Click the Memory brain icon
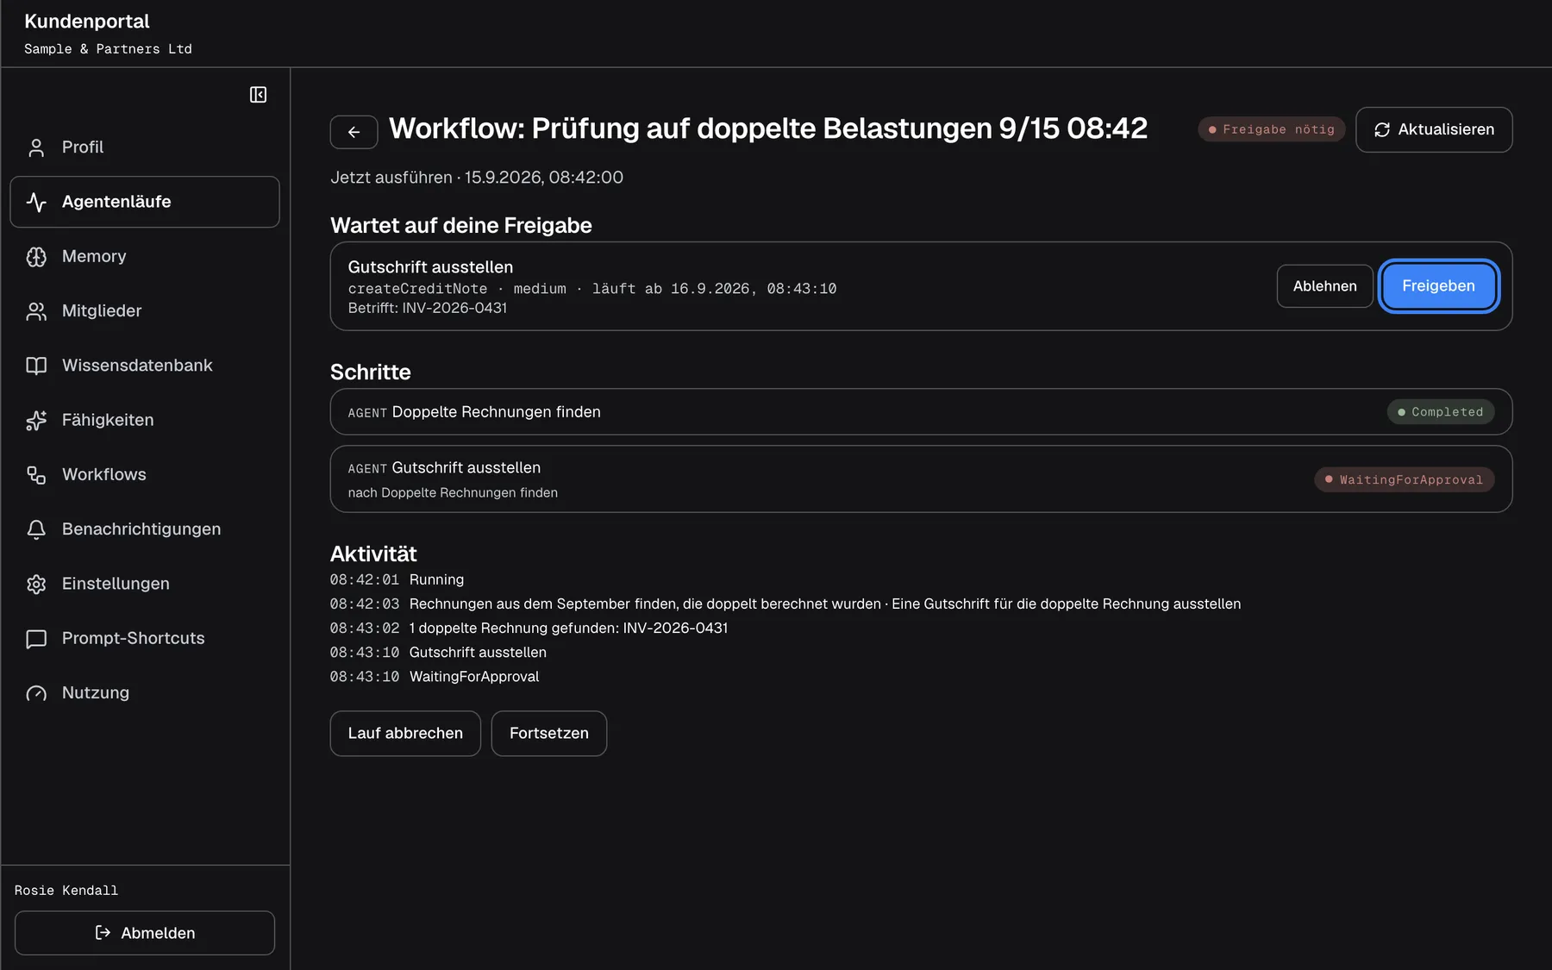The height and width of the screenshot is (970, 1552). pos(36,257)
